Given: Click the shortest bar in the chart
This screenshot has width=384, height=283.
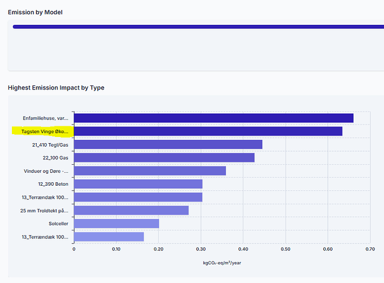Looking at the screenshot, I should pos(108,237).
